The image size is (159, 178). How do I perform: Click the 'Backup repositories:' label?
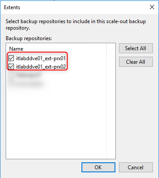29,38
